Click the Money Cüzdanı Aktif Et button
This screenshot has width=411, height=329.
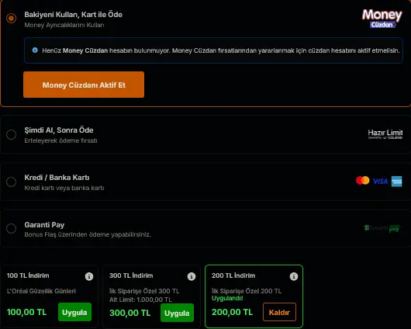click(x=84, y=85)
